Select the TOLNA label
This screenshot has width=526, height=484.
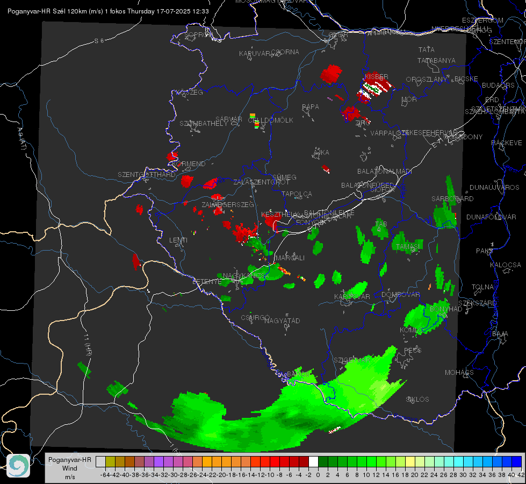(x=482, y=287)
